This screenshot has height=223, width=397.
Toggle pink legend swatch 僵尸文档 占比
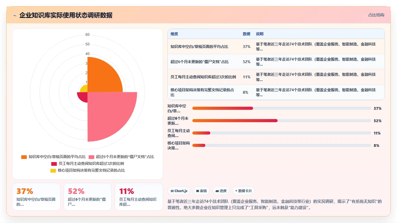pos(91,157)
